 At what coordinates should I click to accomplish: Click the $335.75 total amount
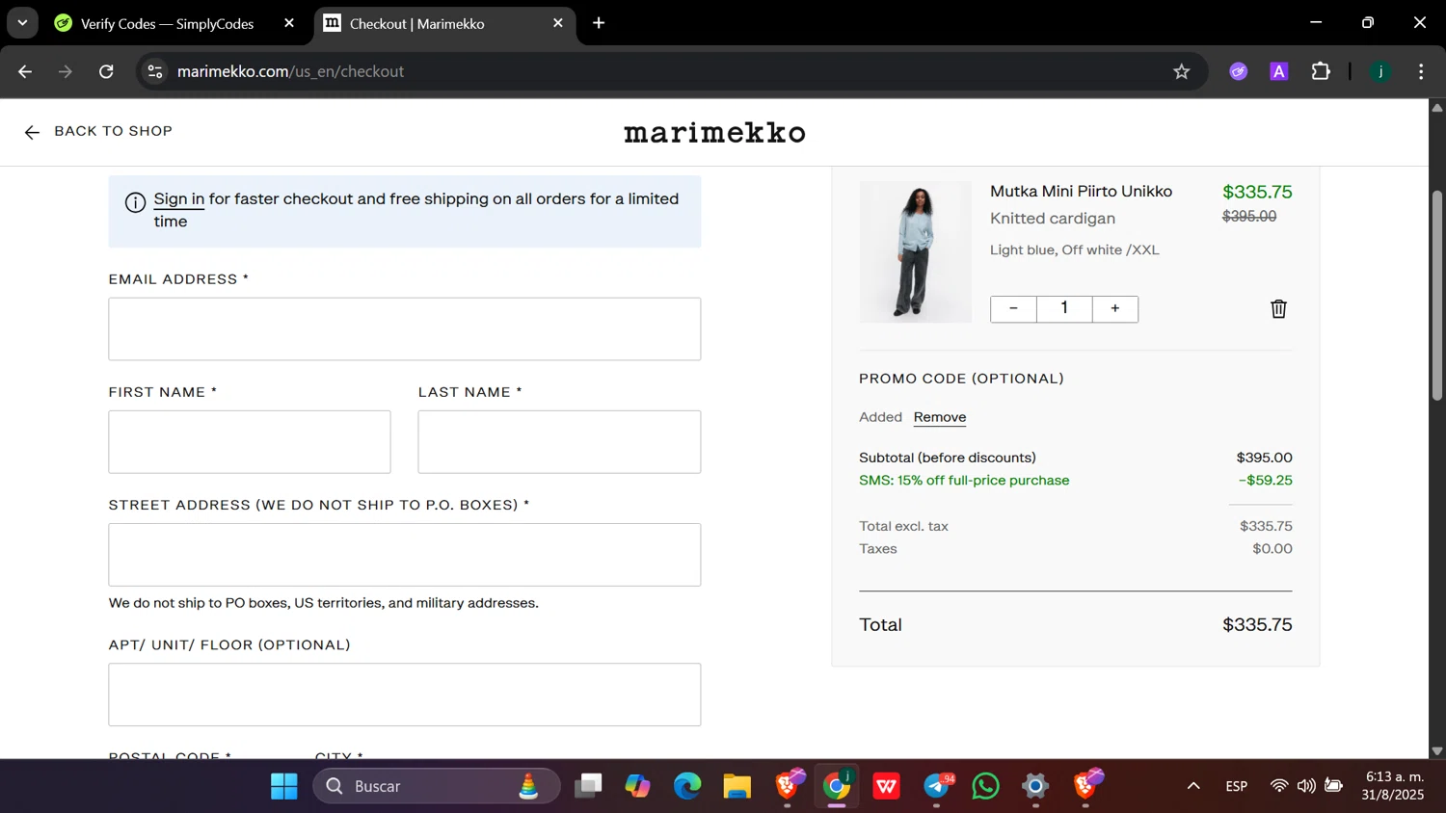1257,624
